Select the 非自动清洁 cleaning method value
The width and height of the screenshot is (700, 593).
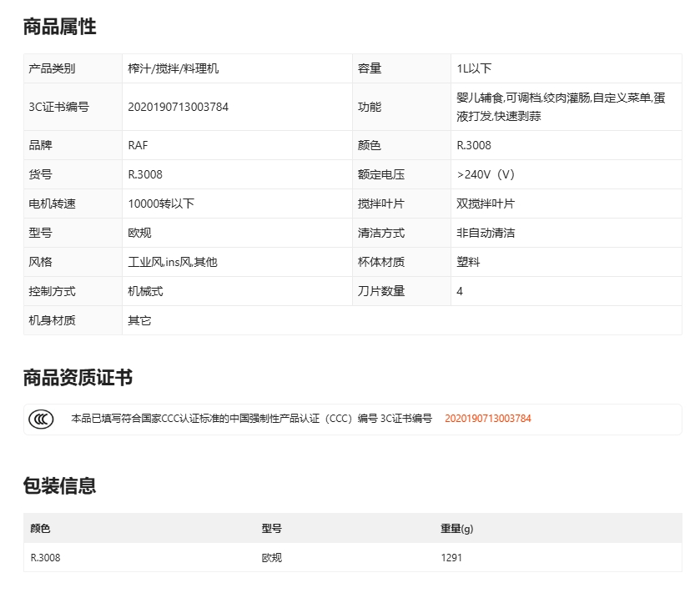click(x=486, y=233)
